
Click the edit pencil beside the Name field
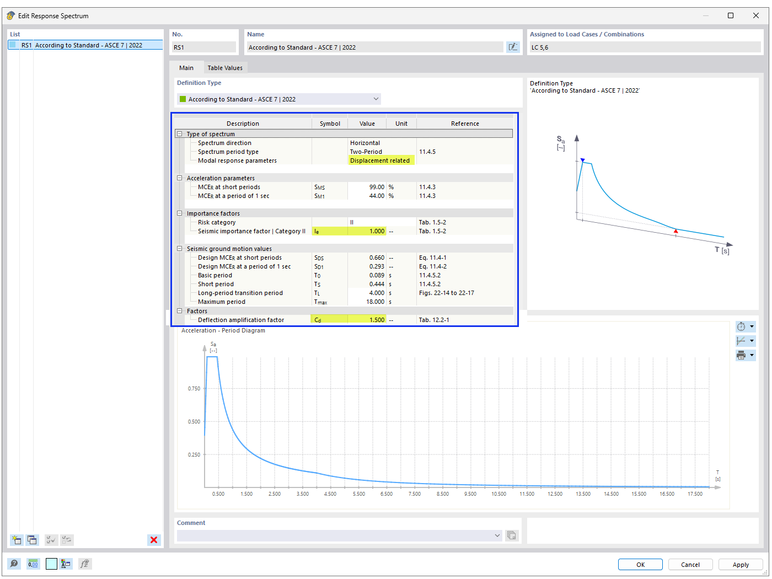pos(513,47)
